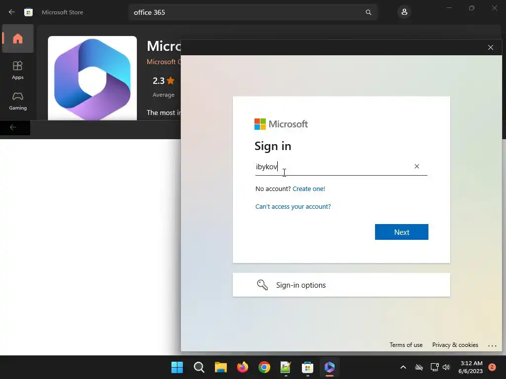Image resolution: width=506 pixels, height=379 pixels.
Task: Clear the email field with the X icon
Action: [417, 166]
